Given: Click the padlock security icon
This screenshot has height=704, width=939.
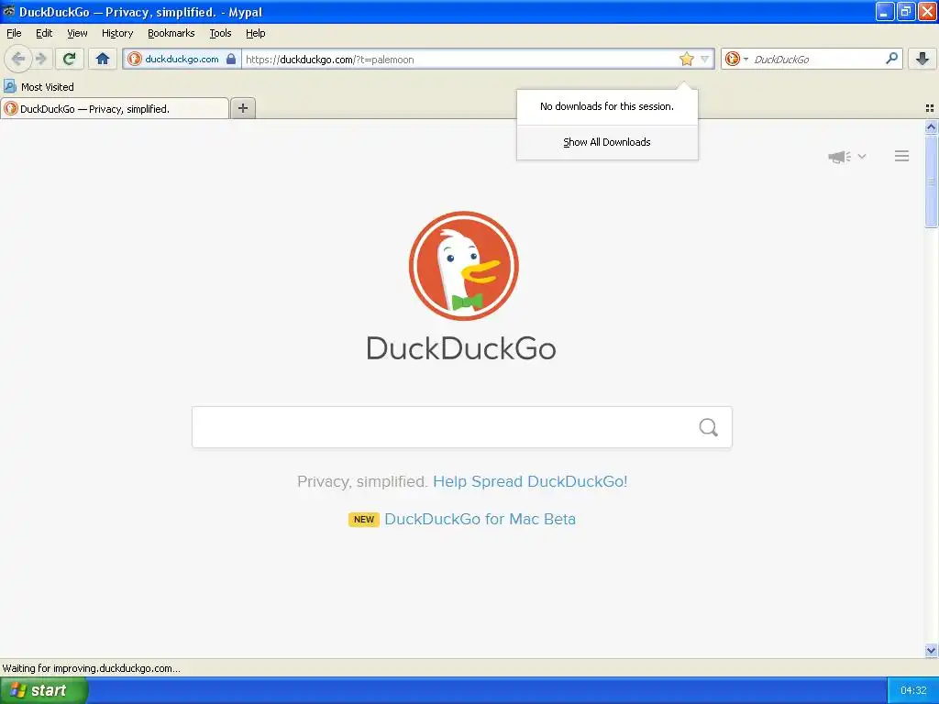Looking at the screenshot, I should [x=231, y=59].
